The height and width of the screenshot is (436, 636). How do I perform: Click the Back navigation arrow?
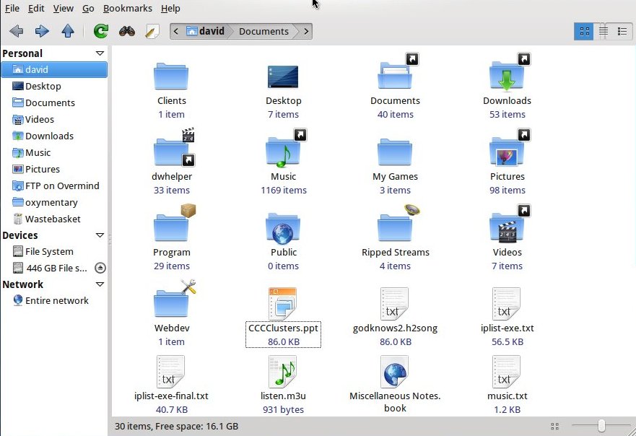tap(16, 31)
